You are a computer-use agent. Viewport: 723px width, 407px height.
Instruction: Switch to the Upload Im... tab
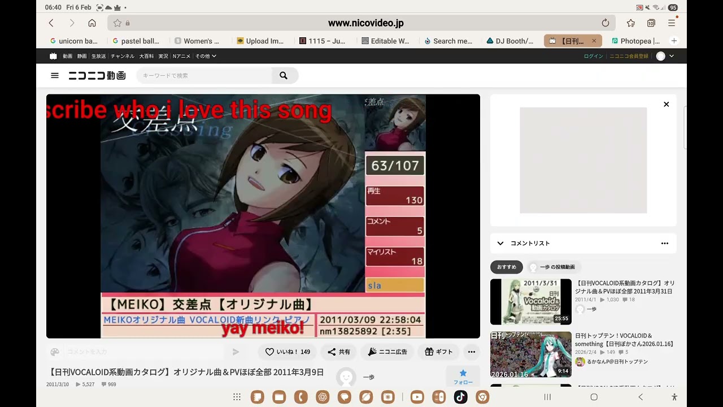point(260,41)
